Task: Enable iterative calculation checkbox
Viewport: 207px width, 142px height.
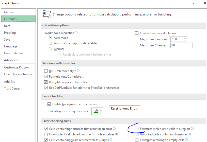Action: click(x=137, y=33)
